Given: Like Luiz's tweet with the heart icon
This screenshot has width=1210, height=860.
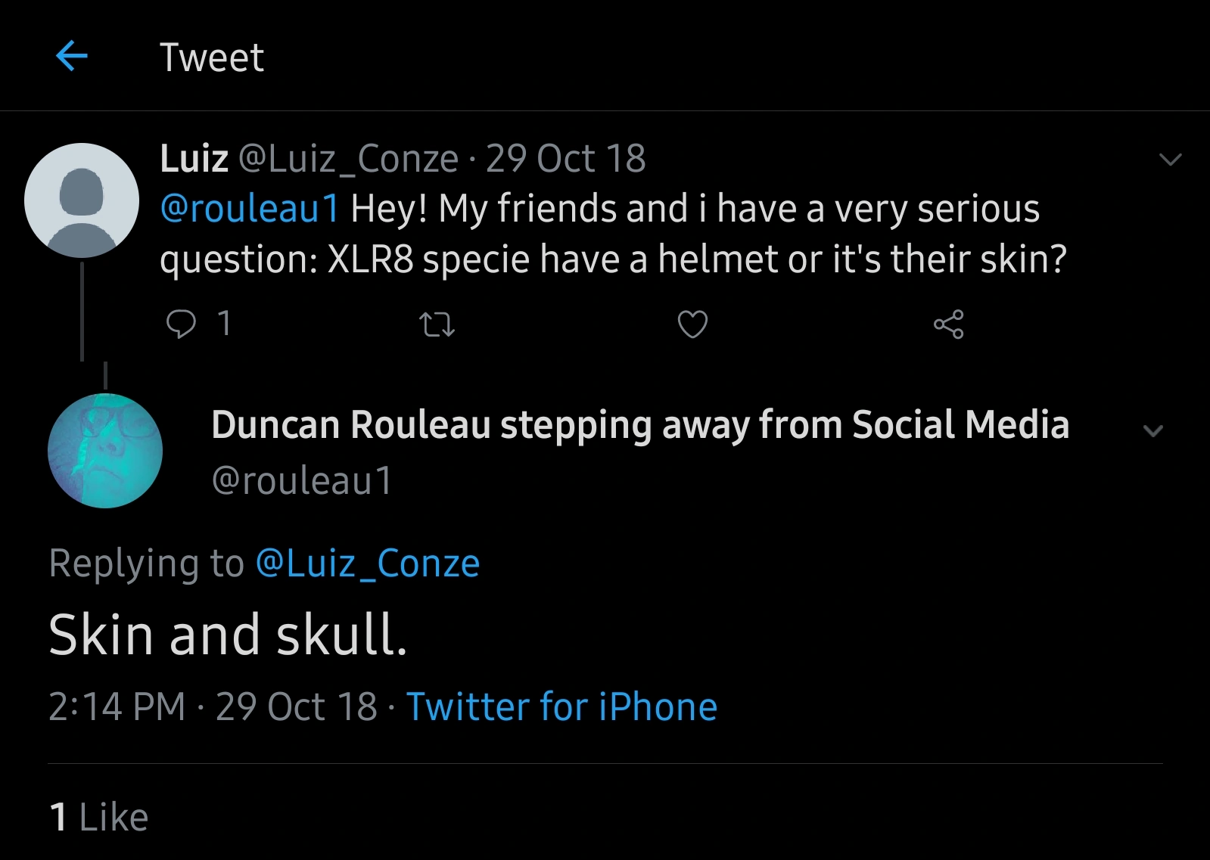Looking at the screenshot, I should pos(692,324).
